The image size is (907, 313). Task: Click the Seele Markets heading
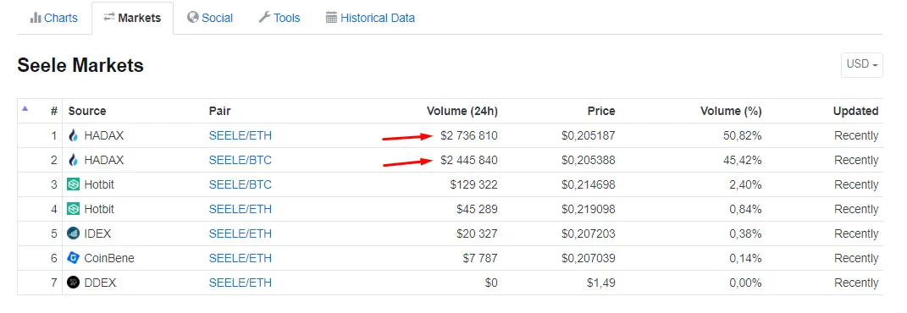(80, 65)
